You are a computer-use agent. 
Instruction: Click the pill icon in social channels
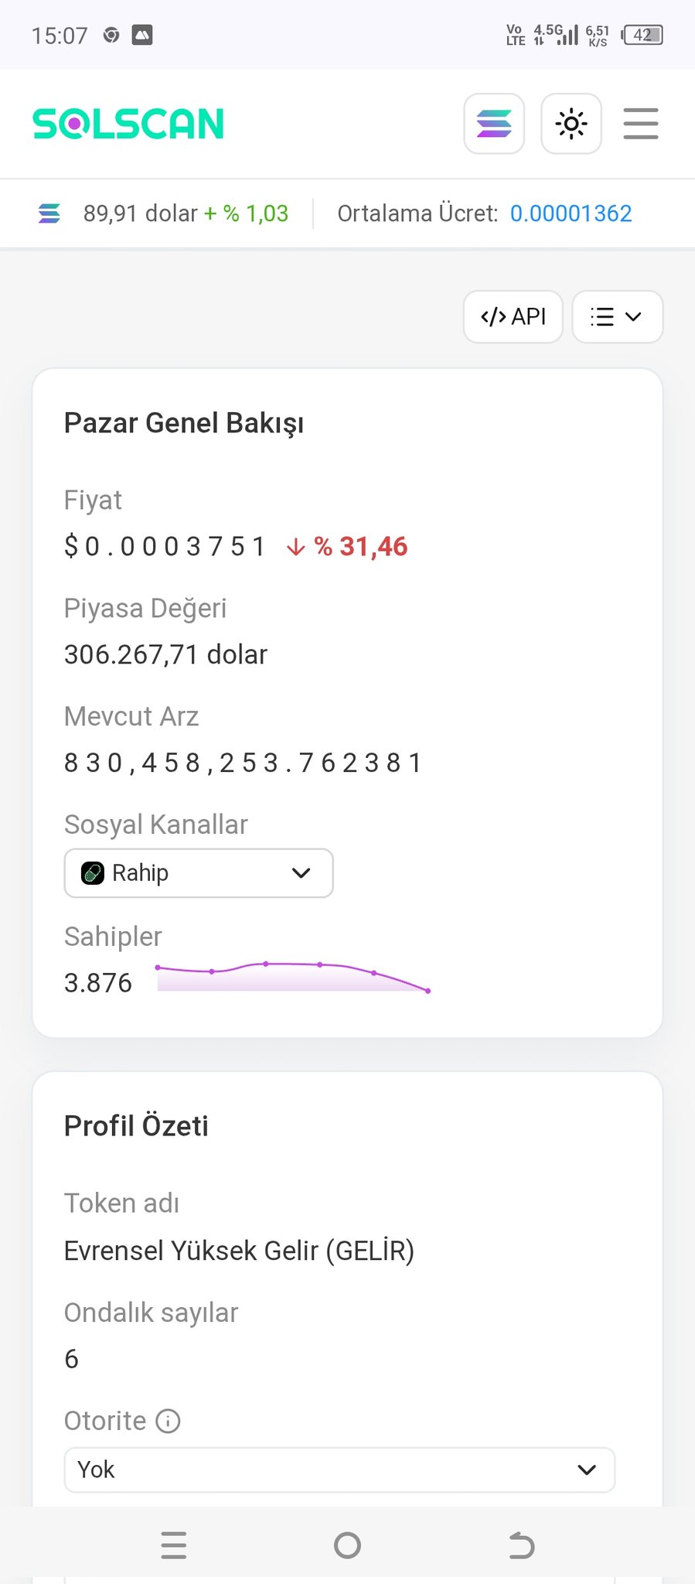click(93, 873)
